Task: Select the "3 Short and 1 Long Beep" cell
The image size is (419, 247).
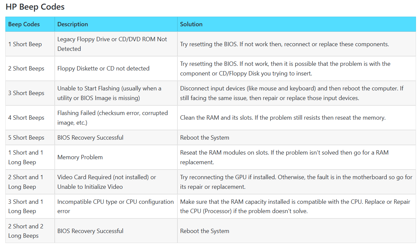Action: pyautogui.click(x=26, y=206)
